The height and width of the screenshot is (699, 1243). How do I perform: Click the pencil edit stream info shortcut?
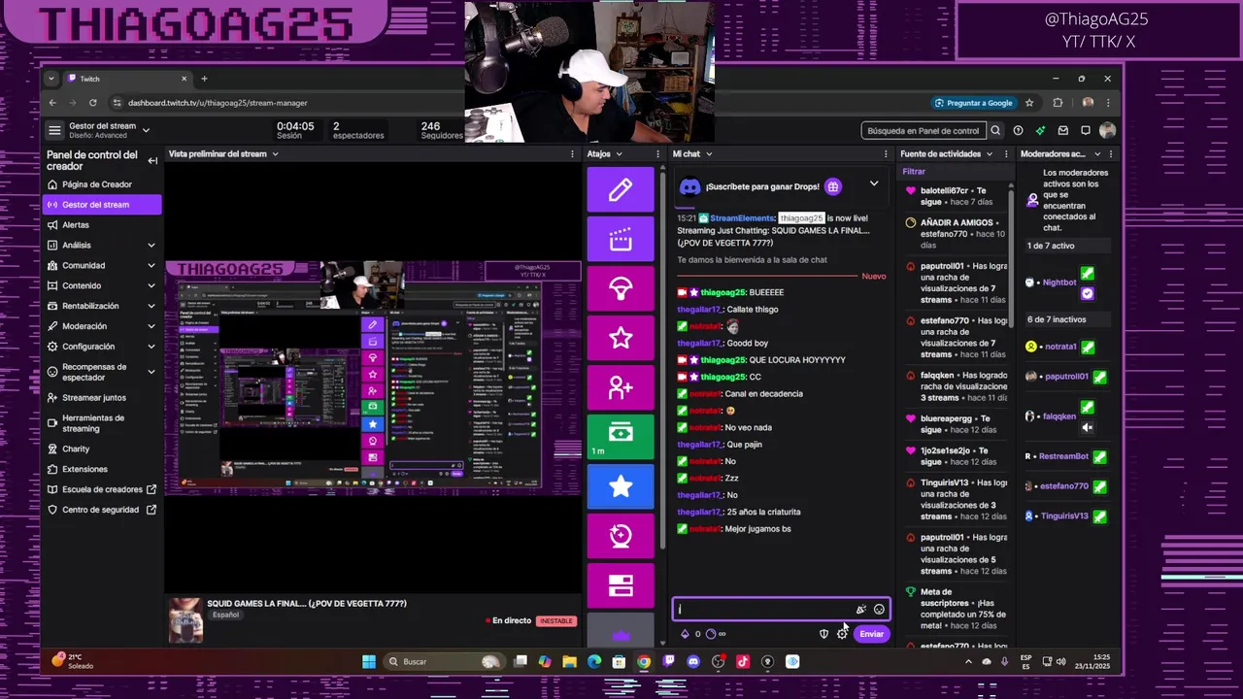tap(621, 189)
